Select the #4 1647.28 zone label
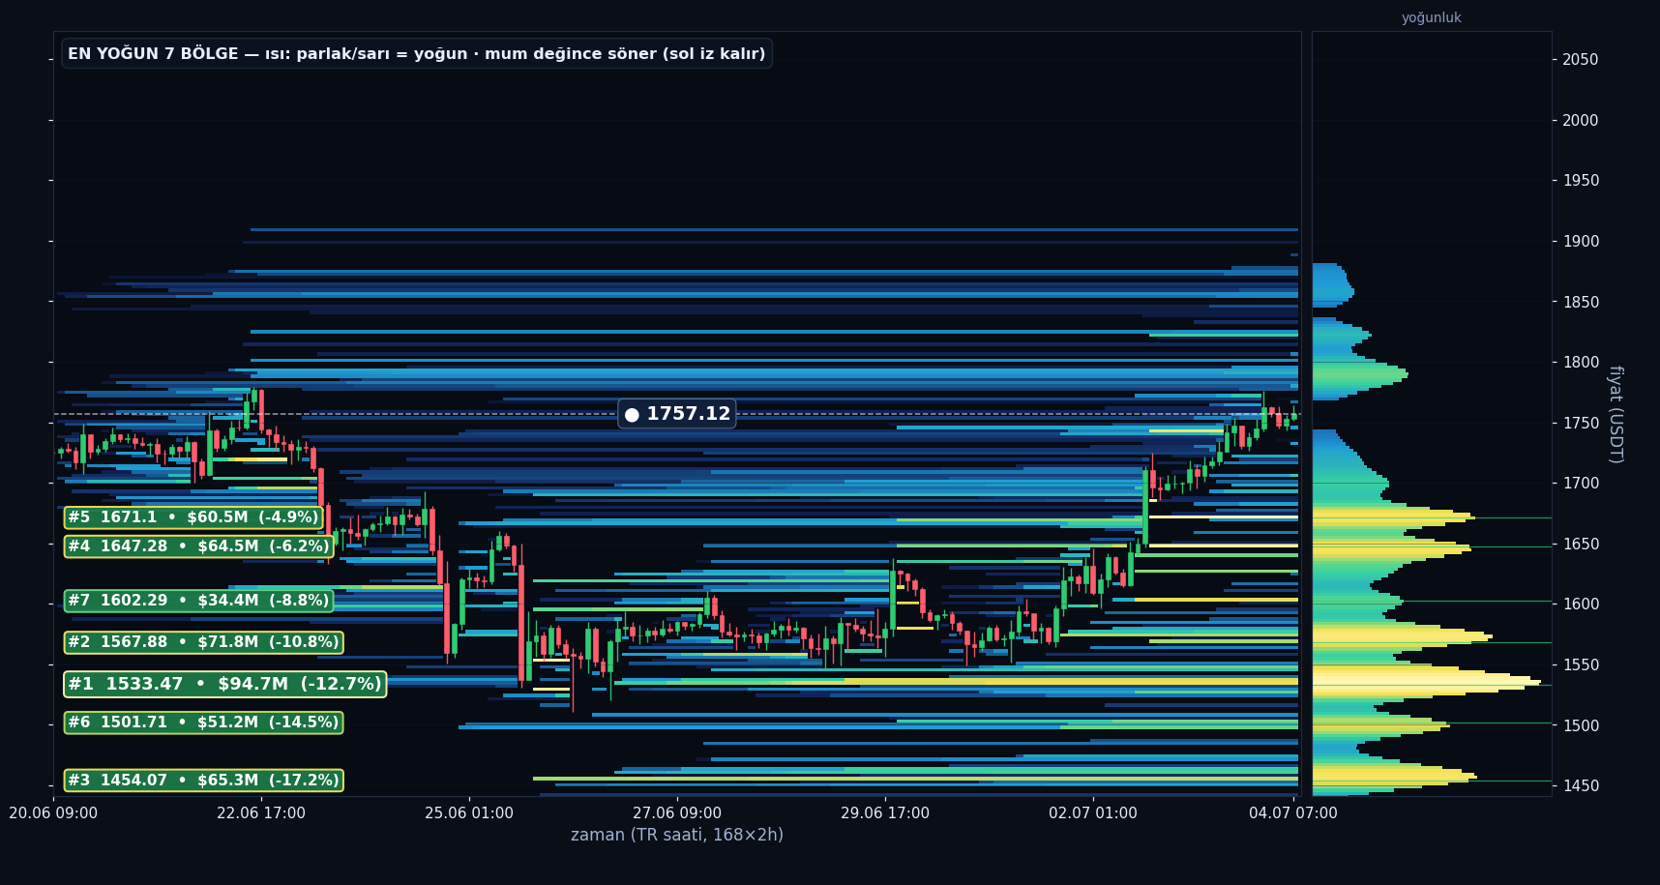Viewport: 1660px width, 885px height. 198,546
